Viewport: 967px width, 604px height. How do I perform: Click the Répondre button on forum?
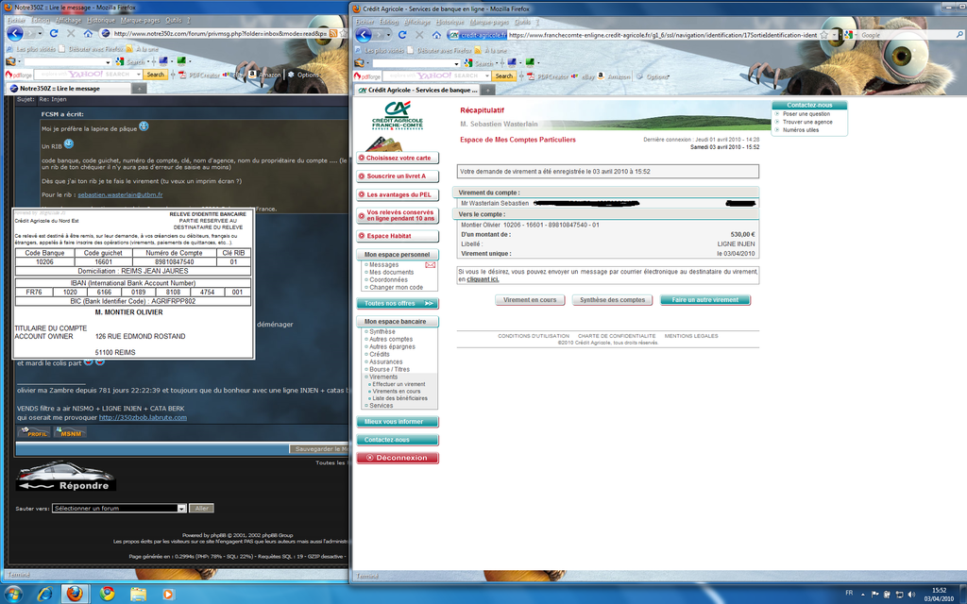pos(66,478)
